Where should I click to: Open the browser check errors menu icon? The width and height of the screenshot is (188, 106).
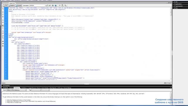point(47,6)
